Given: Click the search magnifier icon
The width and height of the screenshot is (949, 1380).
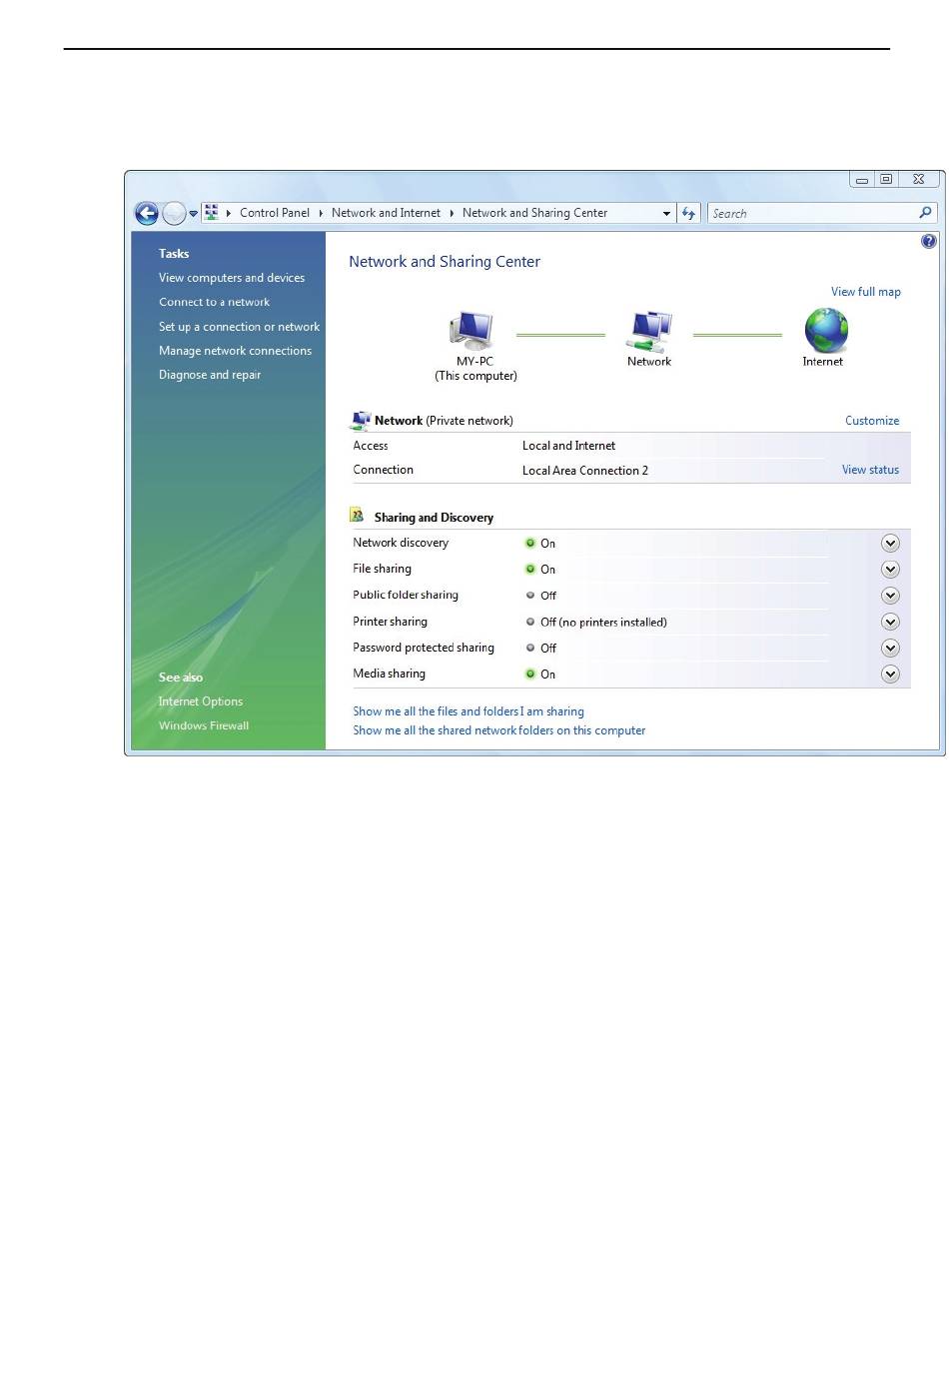Looking at the screenshot, I should [x=925, y=213].
